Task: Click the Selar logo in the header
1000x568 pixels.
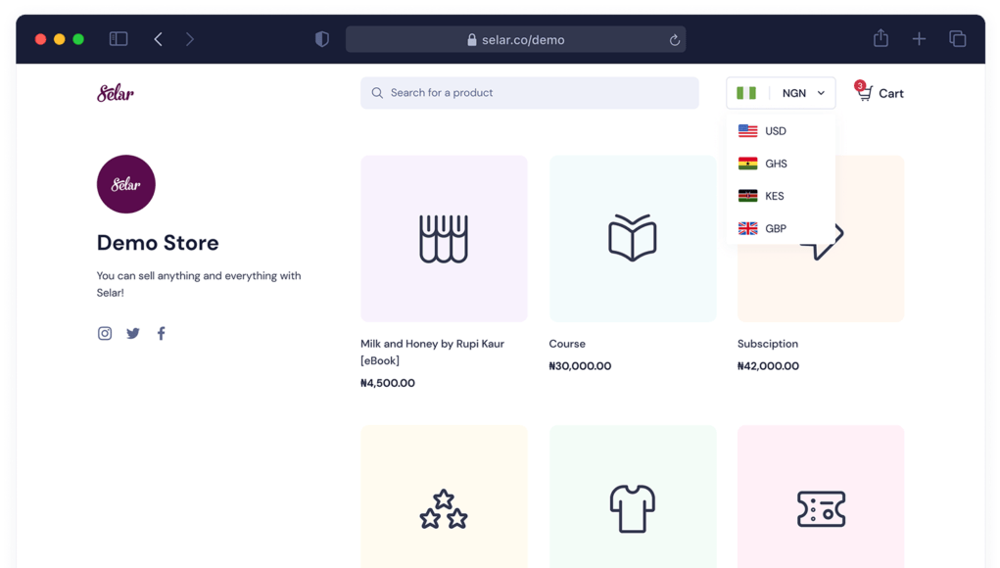Action: click(x=115, y=92)
